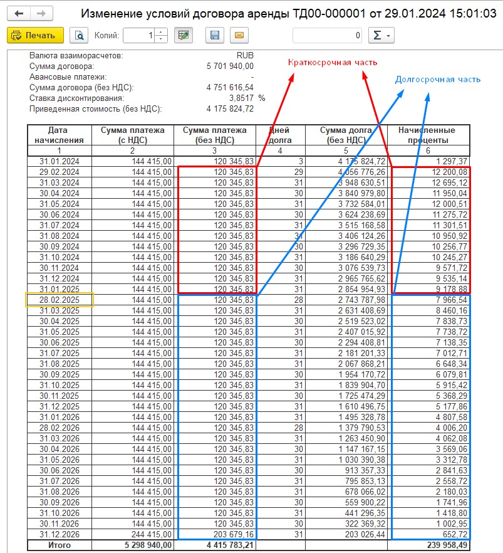Go forward with the right arrow button
Image resolution: width=503 pixels, height=553 pixels.
click(41, 14)
